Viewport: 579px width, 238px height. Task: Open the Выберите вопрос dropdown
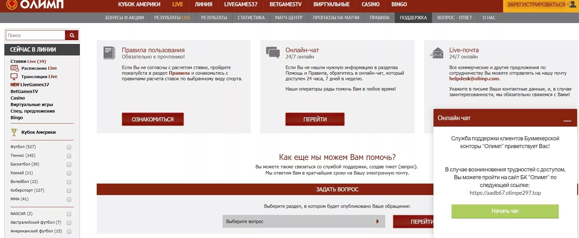point(304,222)
